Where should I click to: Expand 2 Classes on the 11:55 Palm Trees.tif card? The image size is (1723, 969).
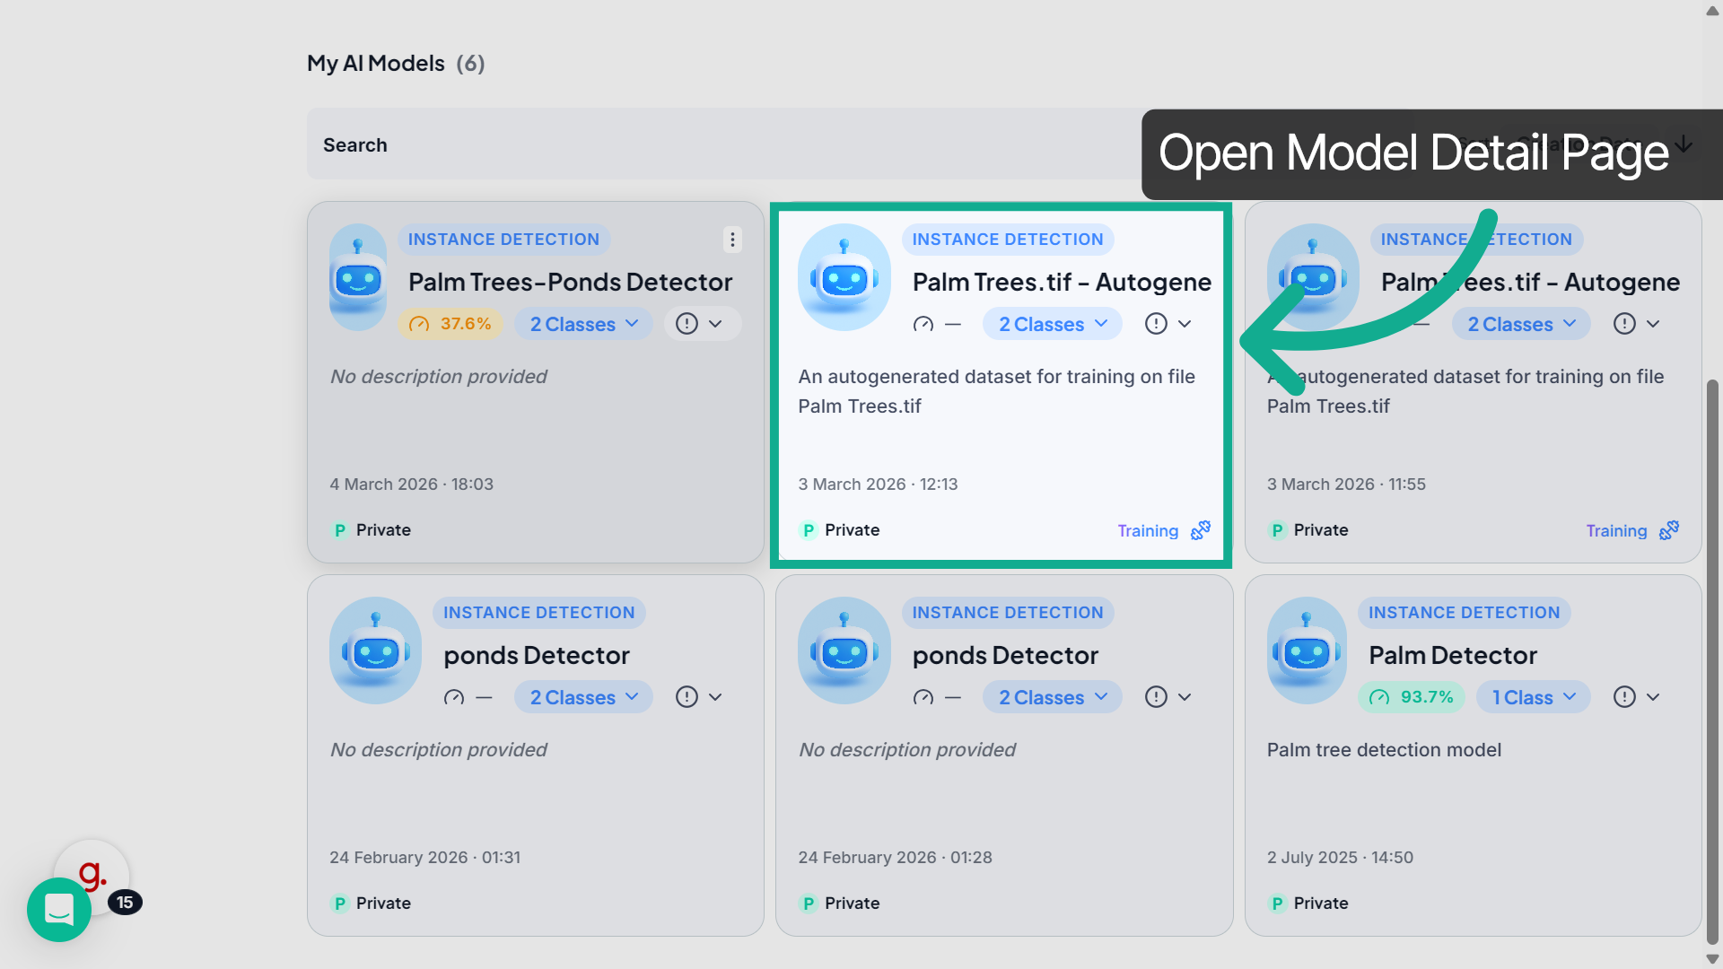click(x=1521, y=324)
